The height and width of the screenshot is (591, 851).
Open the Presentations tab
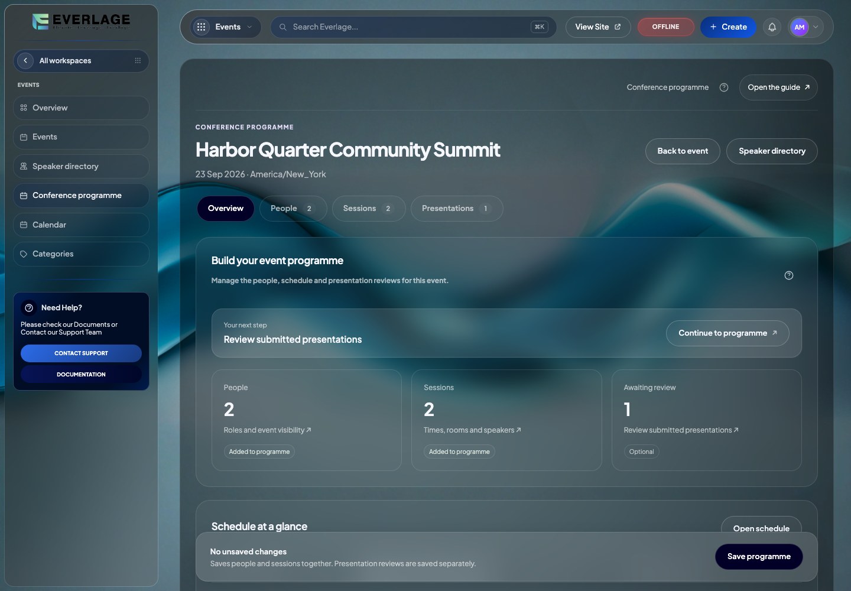[456, 209]
